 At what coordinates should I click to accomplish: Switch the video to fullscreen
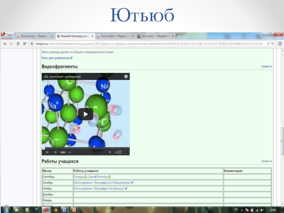126,152
